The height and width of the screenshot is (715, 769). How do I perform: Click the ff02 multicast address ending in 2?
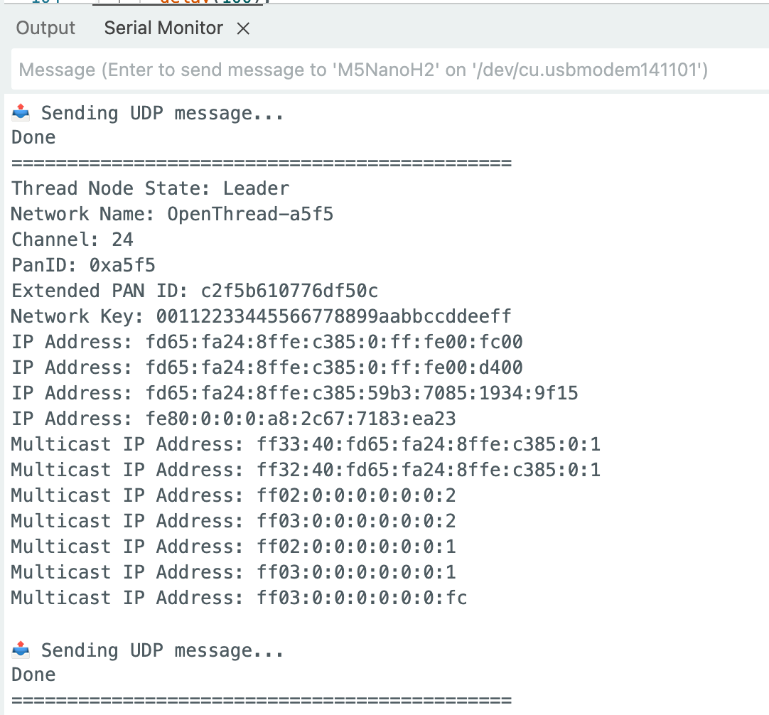coord(355,495)
